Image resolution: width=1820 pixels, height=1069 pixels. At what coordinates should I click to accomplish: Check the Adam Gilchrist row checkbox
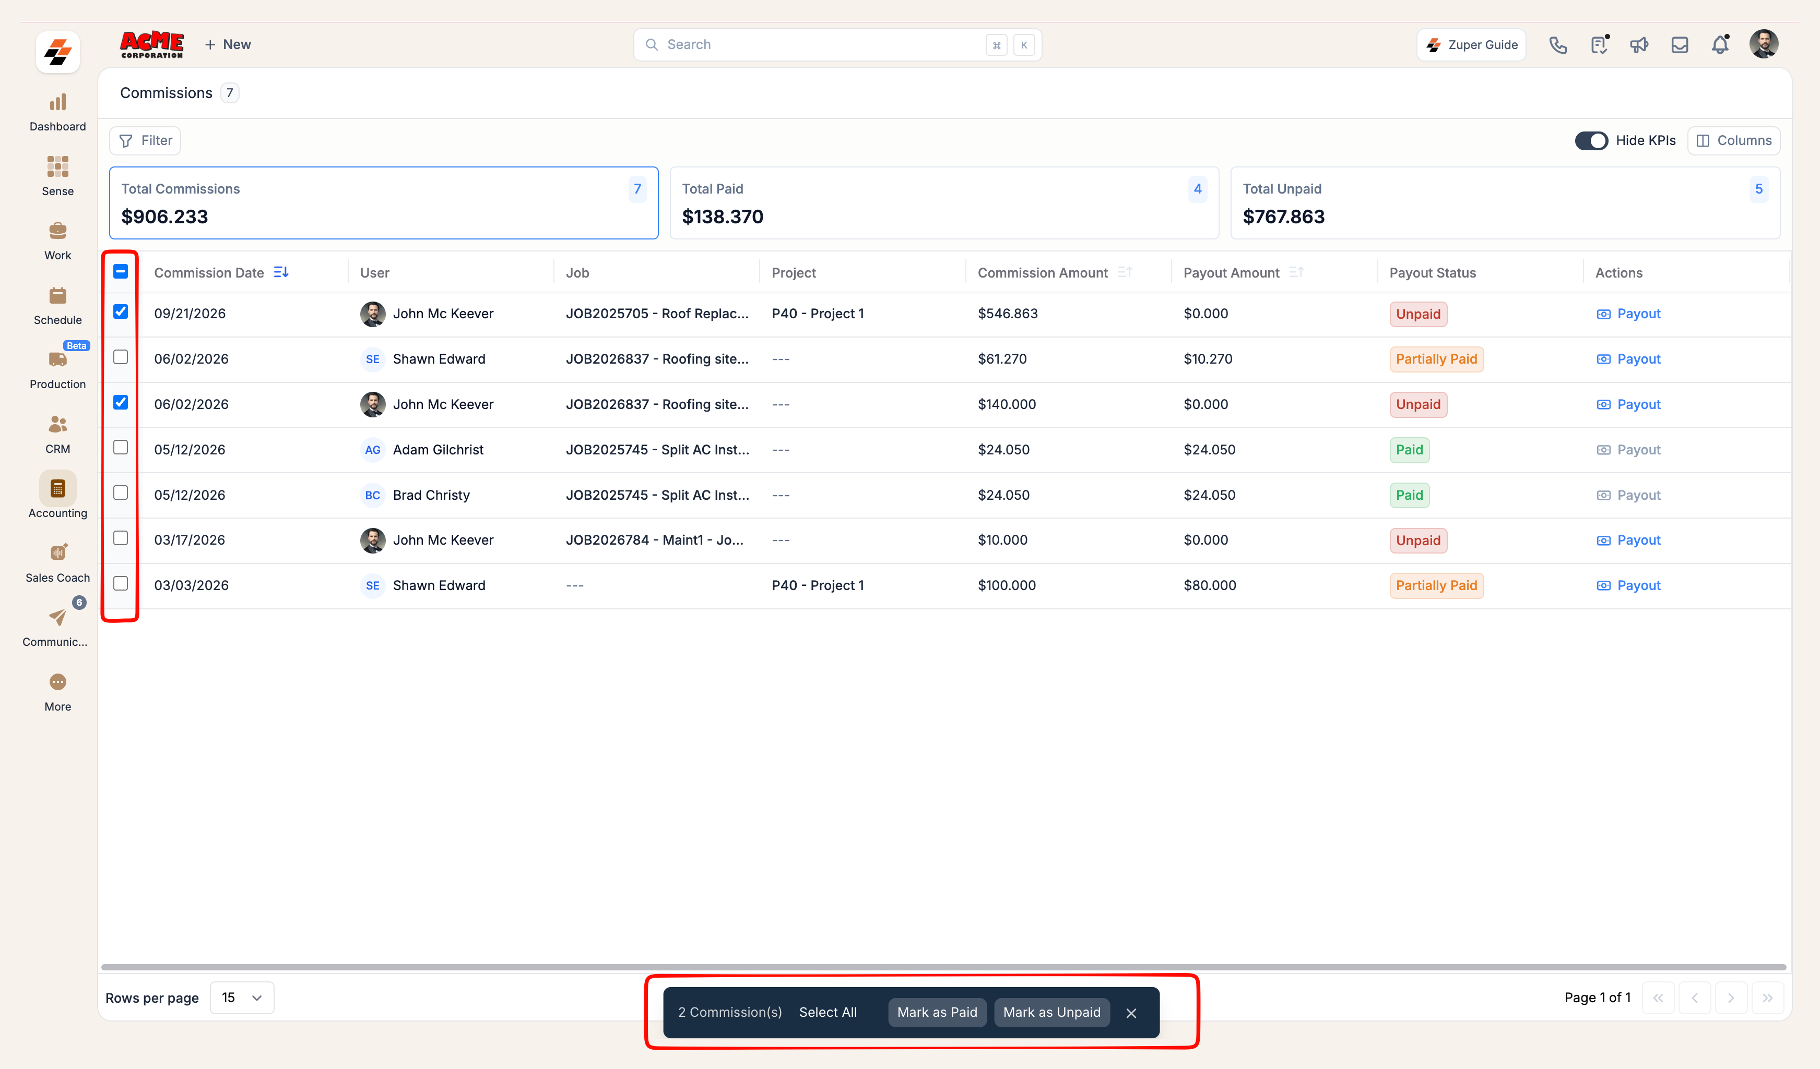[121, 448]
